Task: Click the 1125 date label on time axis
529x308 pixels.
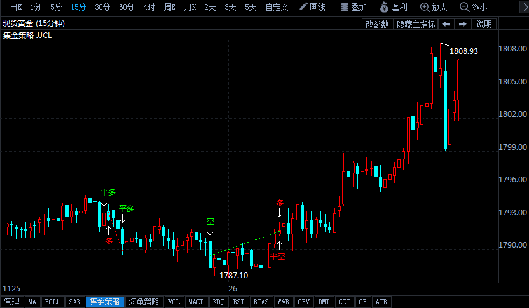Action: point(11,289)
